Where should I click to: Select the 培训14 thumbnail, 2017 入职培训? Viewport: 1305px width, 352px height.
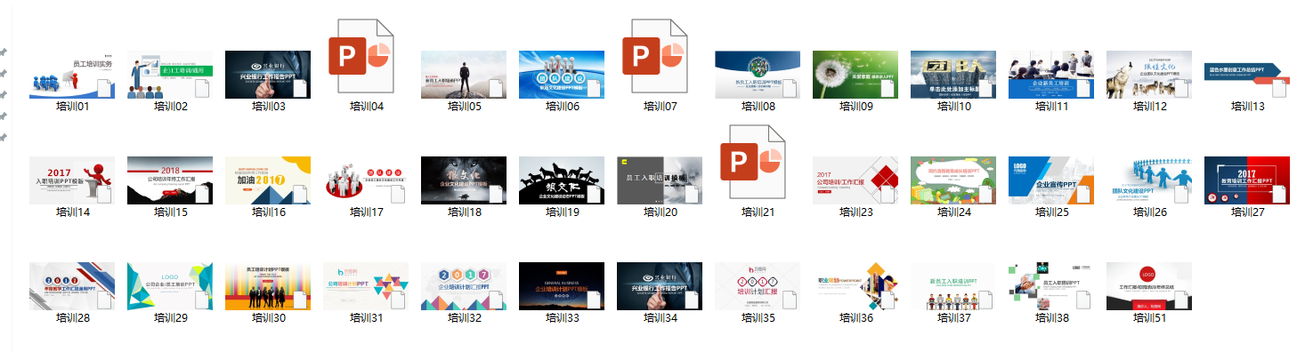point(72,180)
